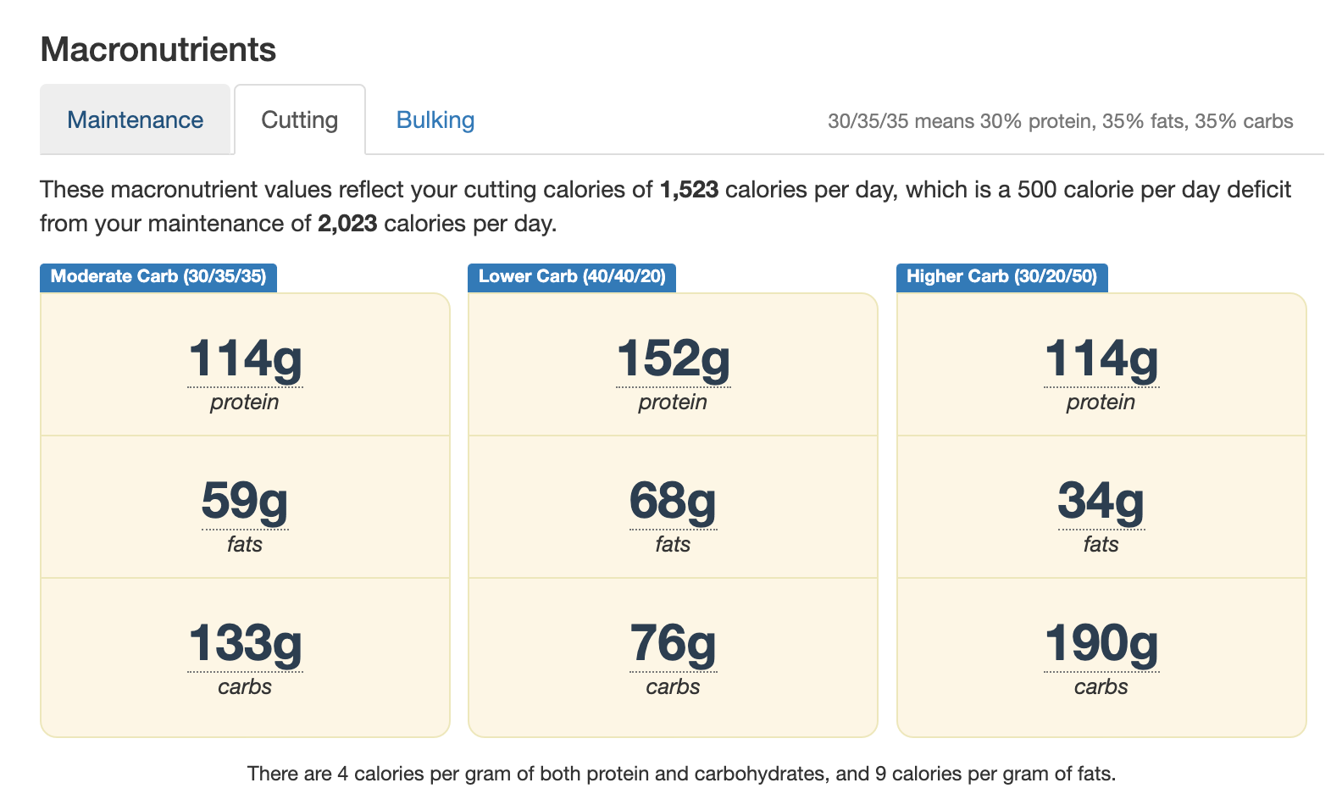Click 34g fats in Higher Carb card
The image size is (1342, 805).
(1101, 501)
